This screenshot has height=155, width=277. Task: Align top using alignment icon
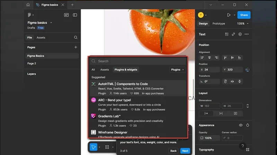(x=225, y=57)
